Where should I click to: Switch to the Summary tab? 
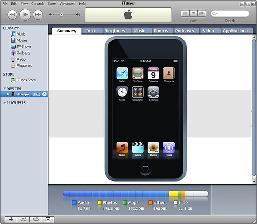pyautogui.click(x=67, y=31)
